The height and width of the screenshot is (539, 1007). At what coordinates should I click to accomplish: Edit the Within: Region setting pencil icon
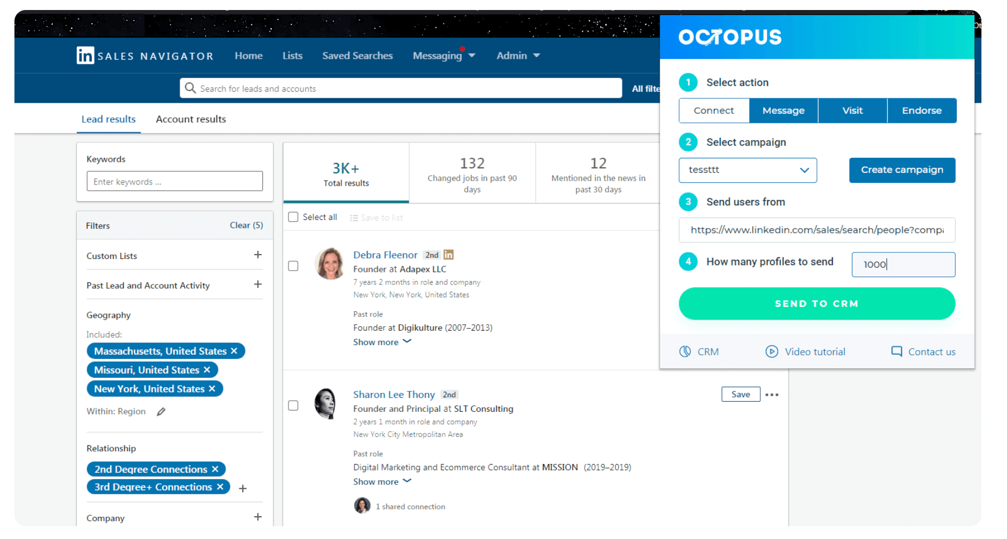(x=161, y=411)
